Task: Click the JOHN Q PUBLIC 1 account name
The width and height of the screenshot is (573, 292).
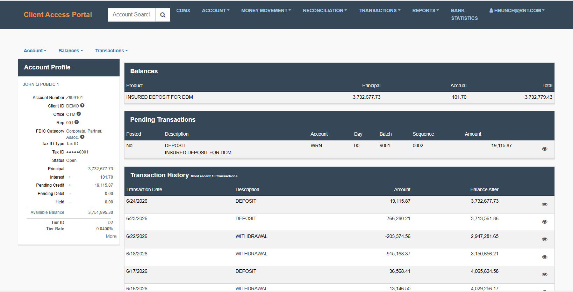Action: pos(41,84)
